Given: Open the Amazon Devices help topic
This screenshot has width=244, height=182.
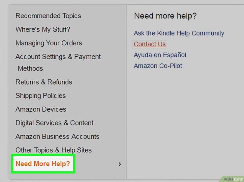Looking at the screenshot, I should pos(41,109).
